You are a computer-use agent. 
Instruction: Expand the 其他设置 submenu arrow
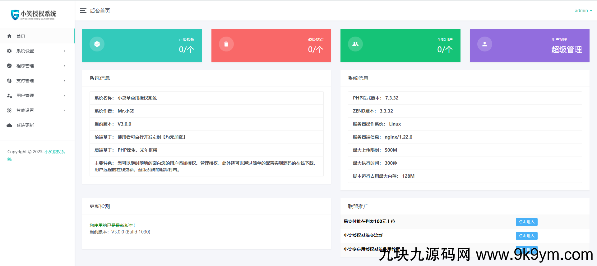(x=64, y=110)
